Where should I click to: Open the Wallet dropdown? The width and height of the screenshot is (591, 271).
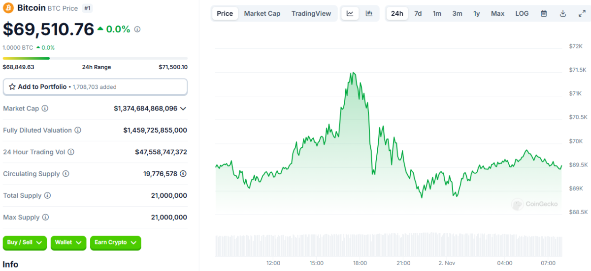click(x=68, y=243)
